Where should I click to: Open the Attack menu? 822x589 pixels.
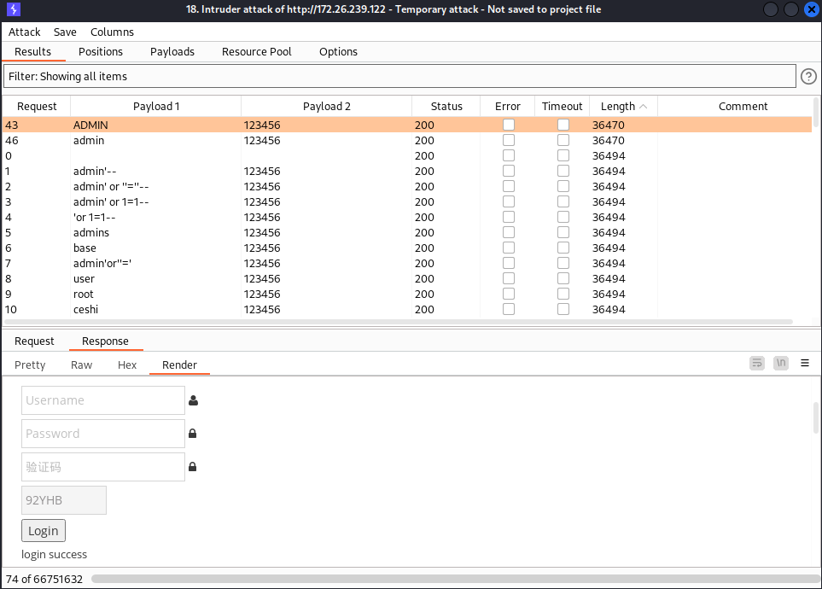coord(24,32)
